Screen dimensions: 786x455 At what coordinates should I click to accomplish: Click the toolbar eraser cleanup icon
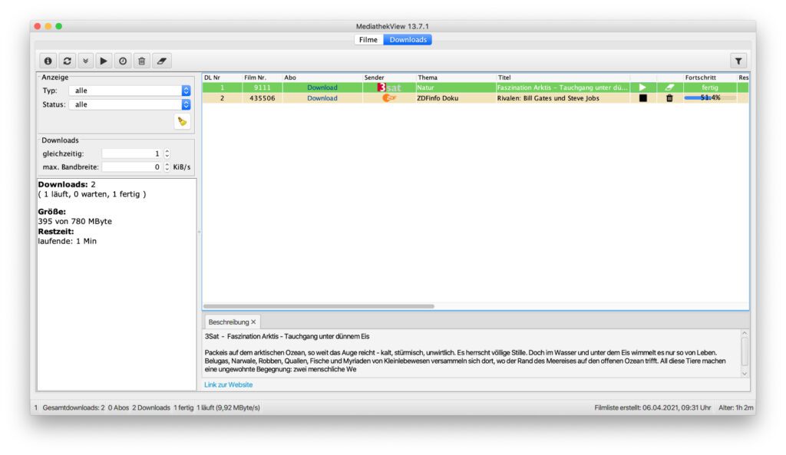point(161,61)
